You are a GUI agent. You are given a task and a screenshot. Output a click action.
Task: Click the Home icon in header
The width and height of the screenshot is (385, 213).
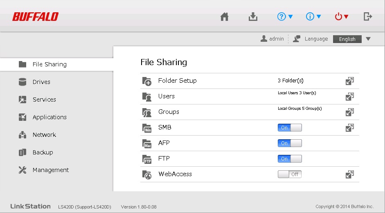point(224,17)
